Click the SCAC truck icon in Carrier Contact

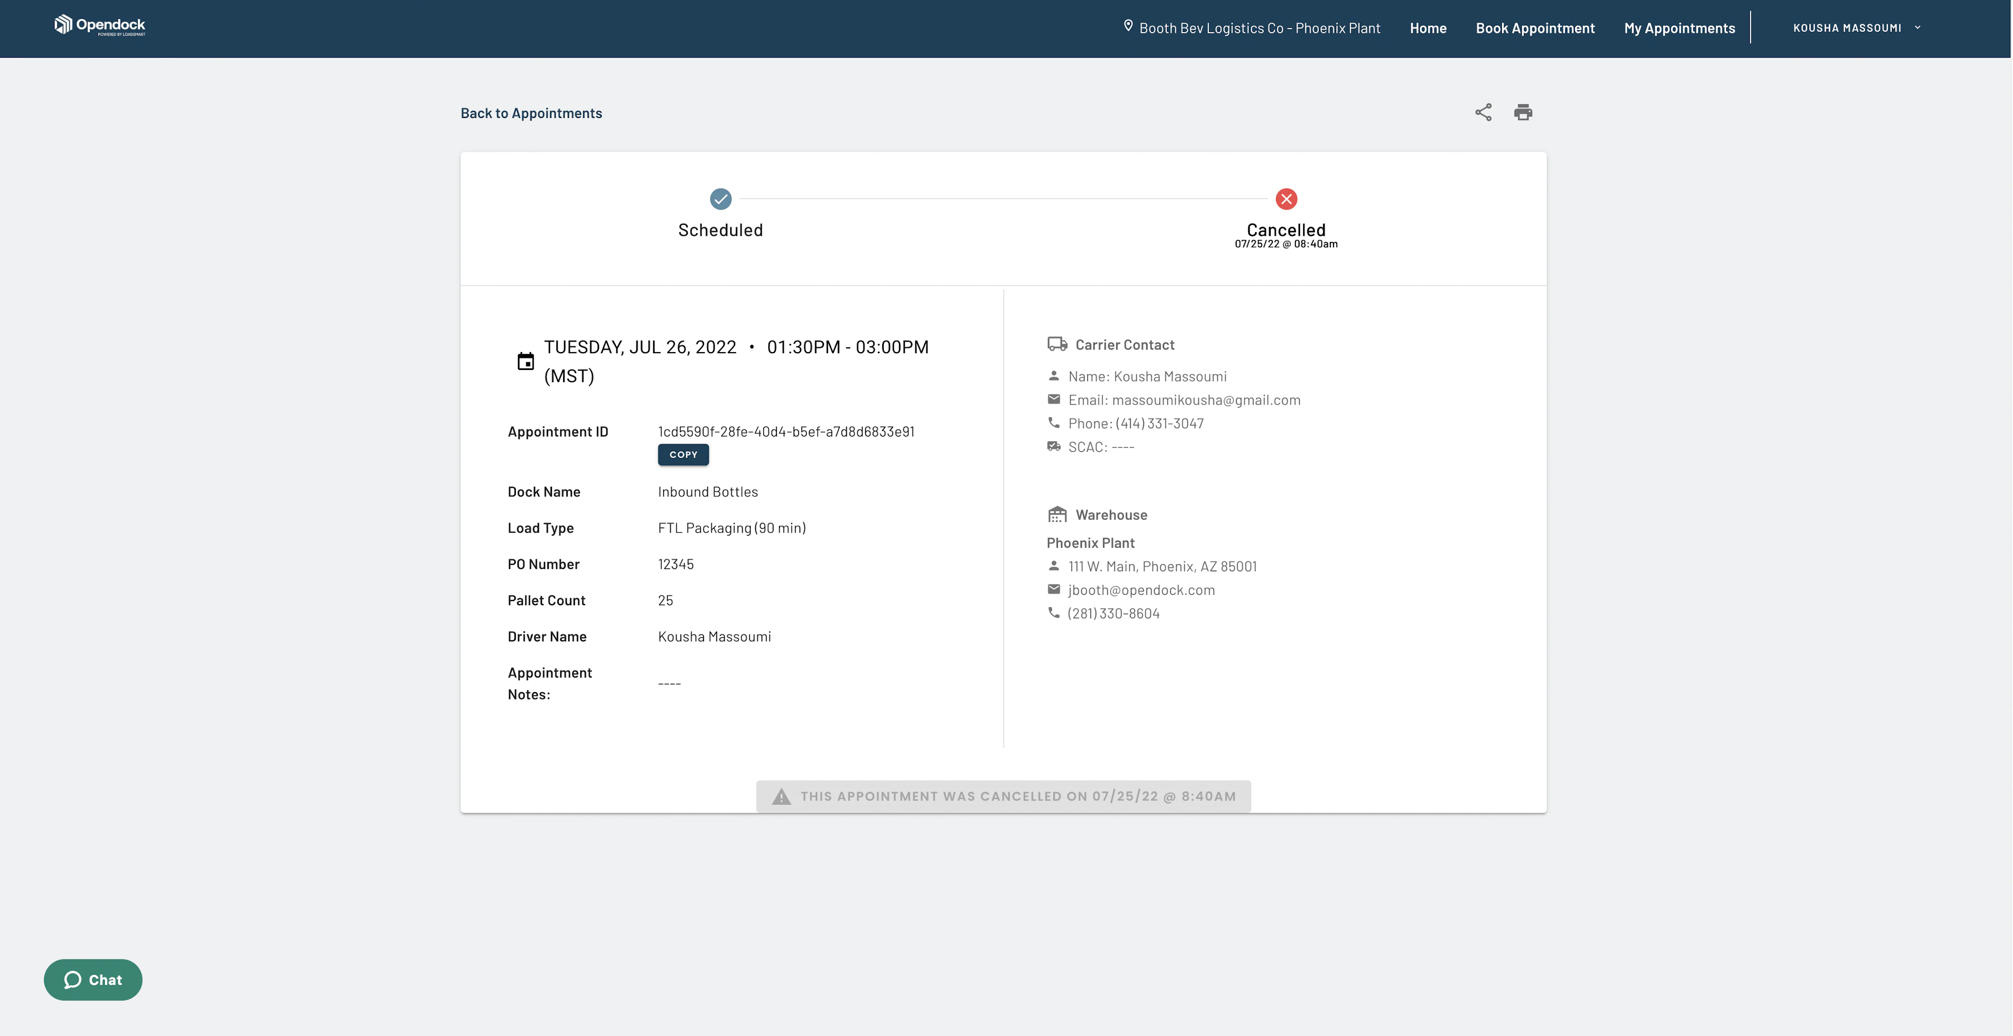click(1053, 446)
